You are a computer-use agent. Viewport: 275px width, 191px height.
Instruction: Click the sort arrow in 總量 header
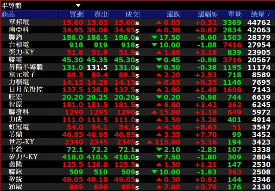click(x=269, y=14)
